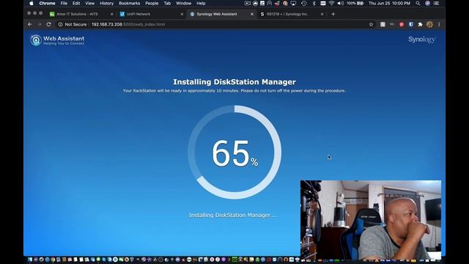
Task: Close the RS1219+ Synology tab
Action: pyautogui.click(x=322, y=14)
